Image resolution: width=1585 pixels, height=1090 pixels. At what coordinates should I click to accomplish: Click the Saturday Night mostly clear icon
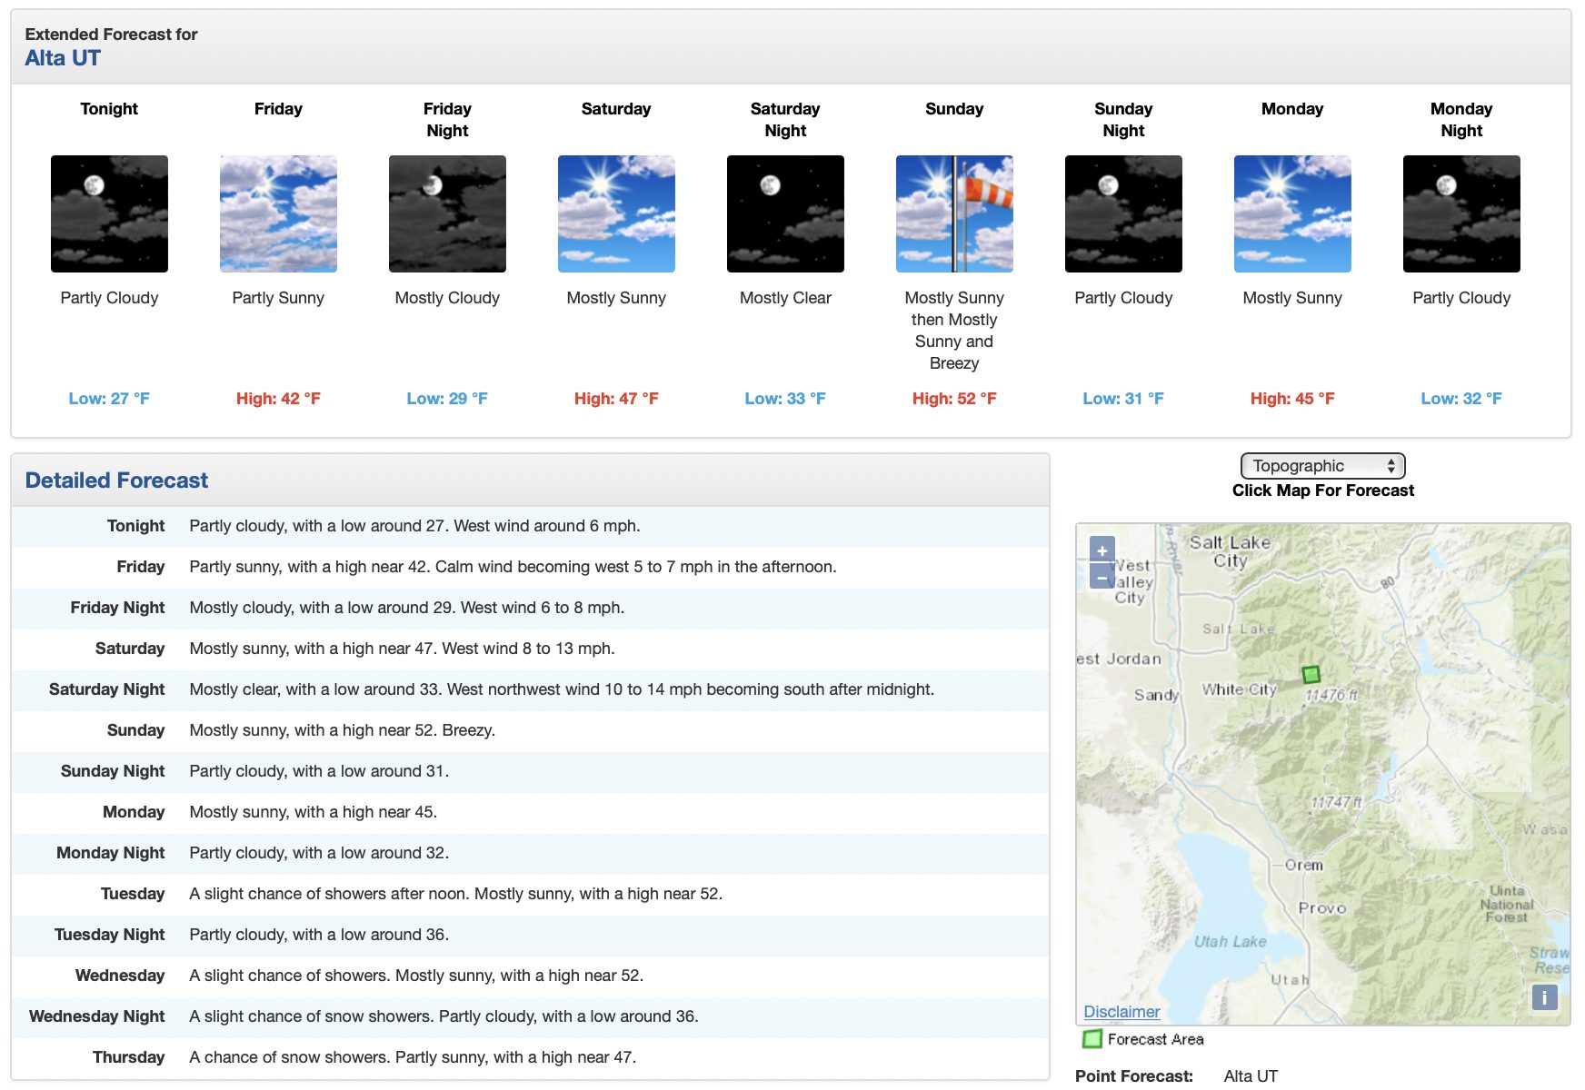coord(785,213)
